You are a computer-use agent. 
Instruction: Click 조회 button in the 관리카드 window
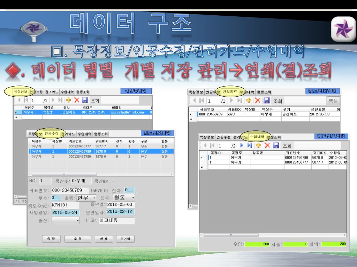point(277,101)
